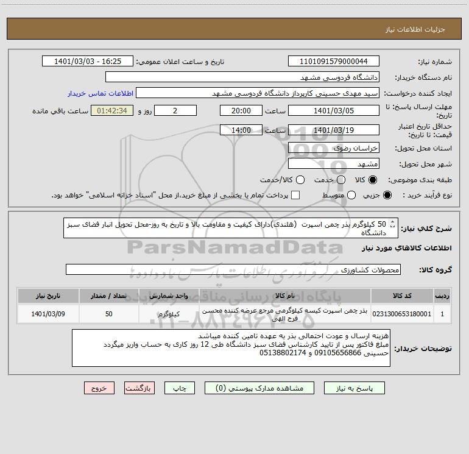
Task: Click the buyer notes text area
Action: click(x=231, y=348)
